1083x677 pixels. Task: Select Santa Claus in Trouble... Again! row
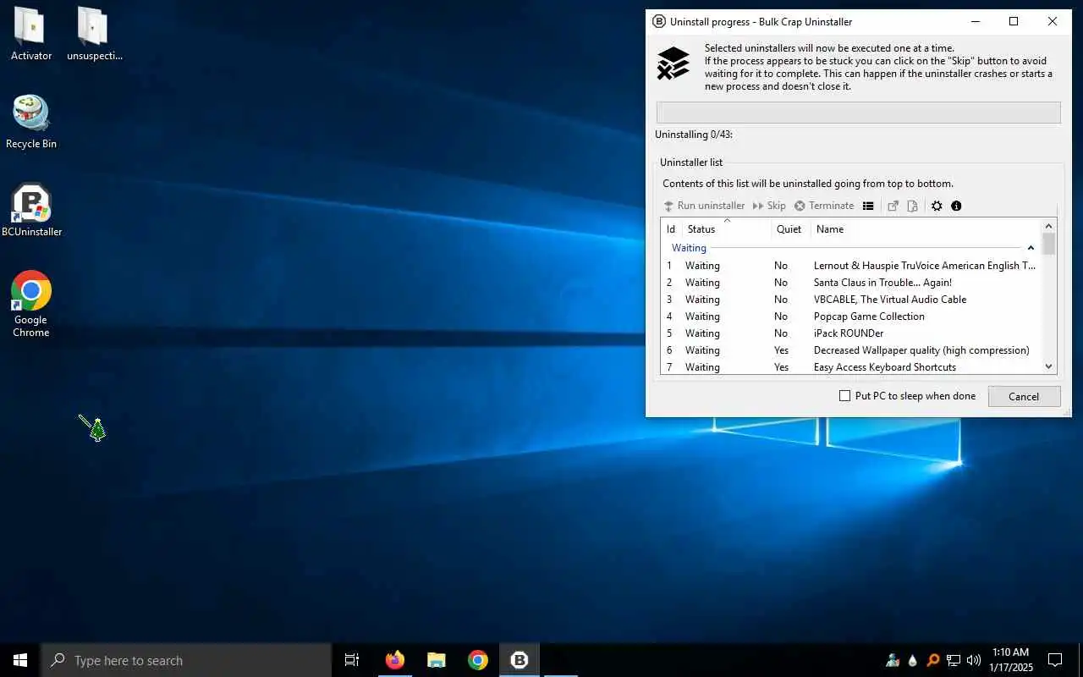(851, 283)
